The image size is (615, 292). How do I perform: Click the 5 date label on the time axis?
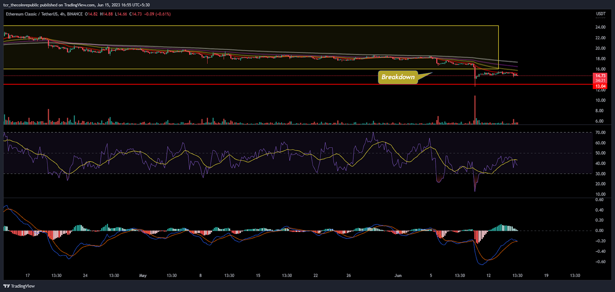tap(431, 275)
